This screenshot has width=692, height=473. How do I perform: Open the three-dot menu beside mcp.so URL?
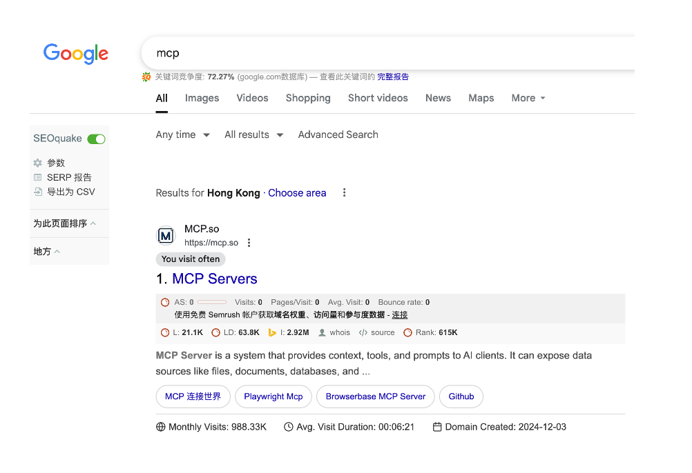[x=249, y=243]
